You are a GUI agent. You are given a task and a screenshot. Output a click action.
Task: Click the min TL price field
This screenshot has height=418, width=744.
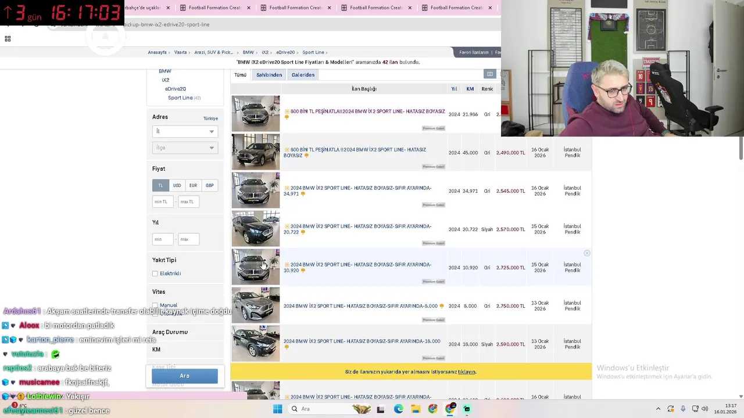coord(163,201)
